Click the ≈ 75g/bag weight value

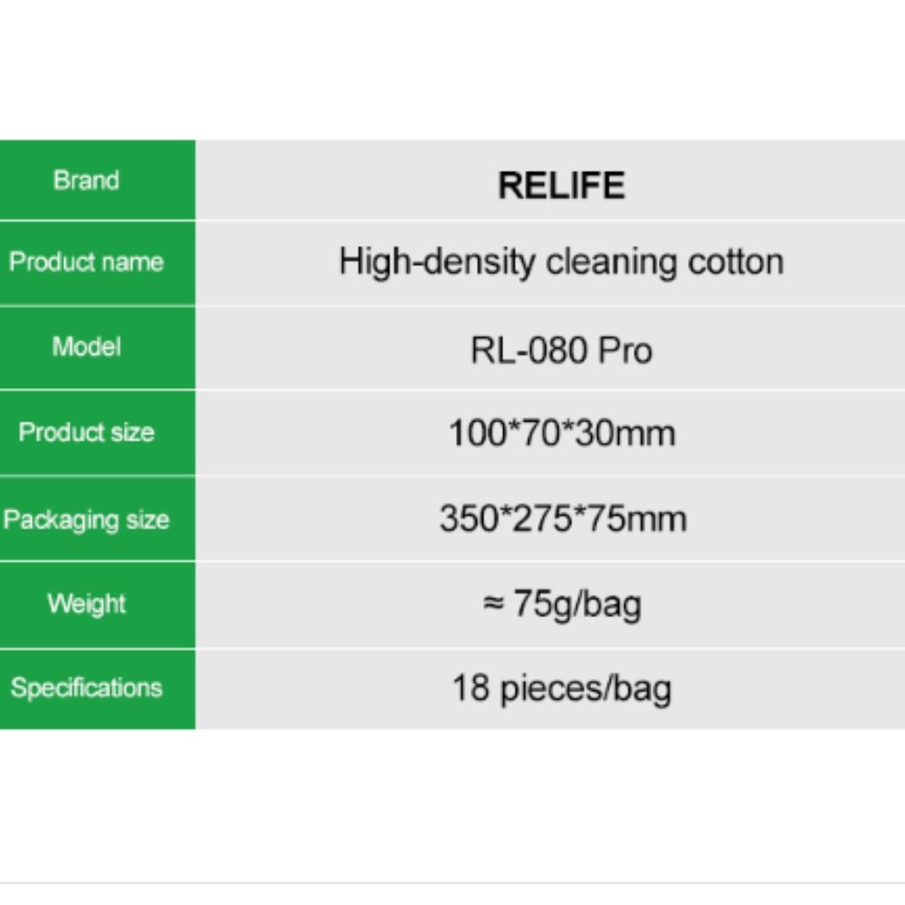pyautogui.click(x=562, y=605)
